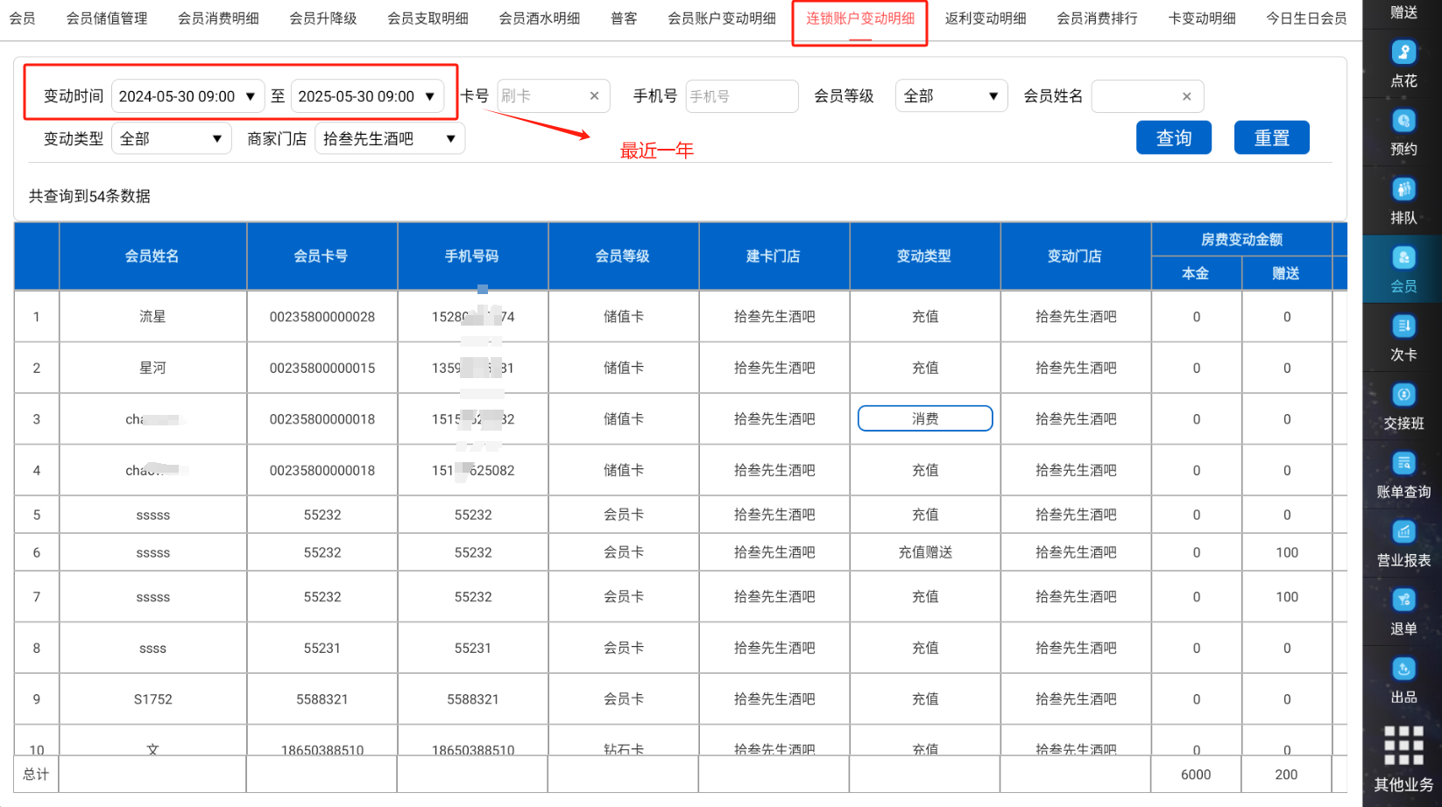Clear the 会员姓名 field with X icon
Viewport: 1442px width, 807px height.
click(x=1186, y=96)
